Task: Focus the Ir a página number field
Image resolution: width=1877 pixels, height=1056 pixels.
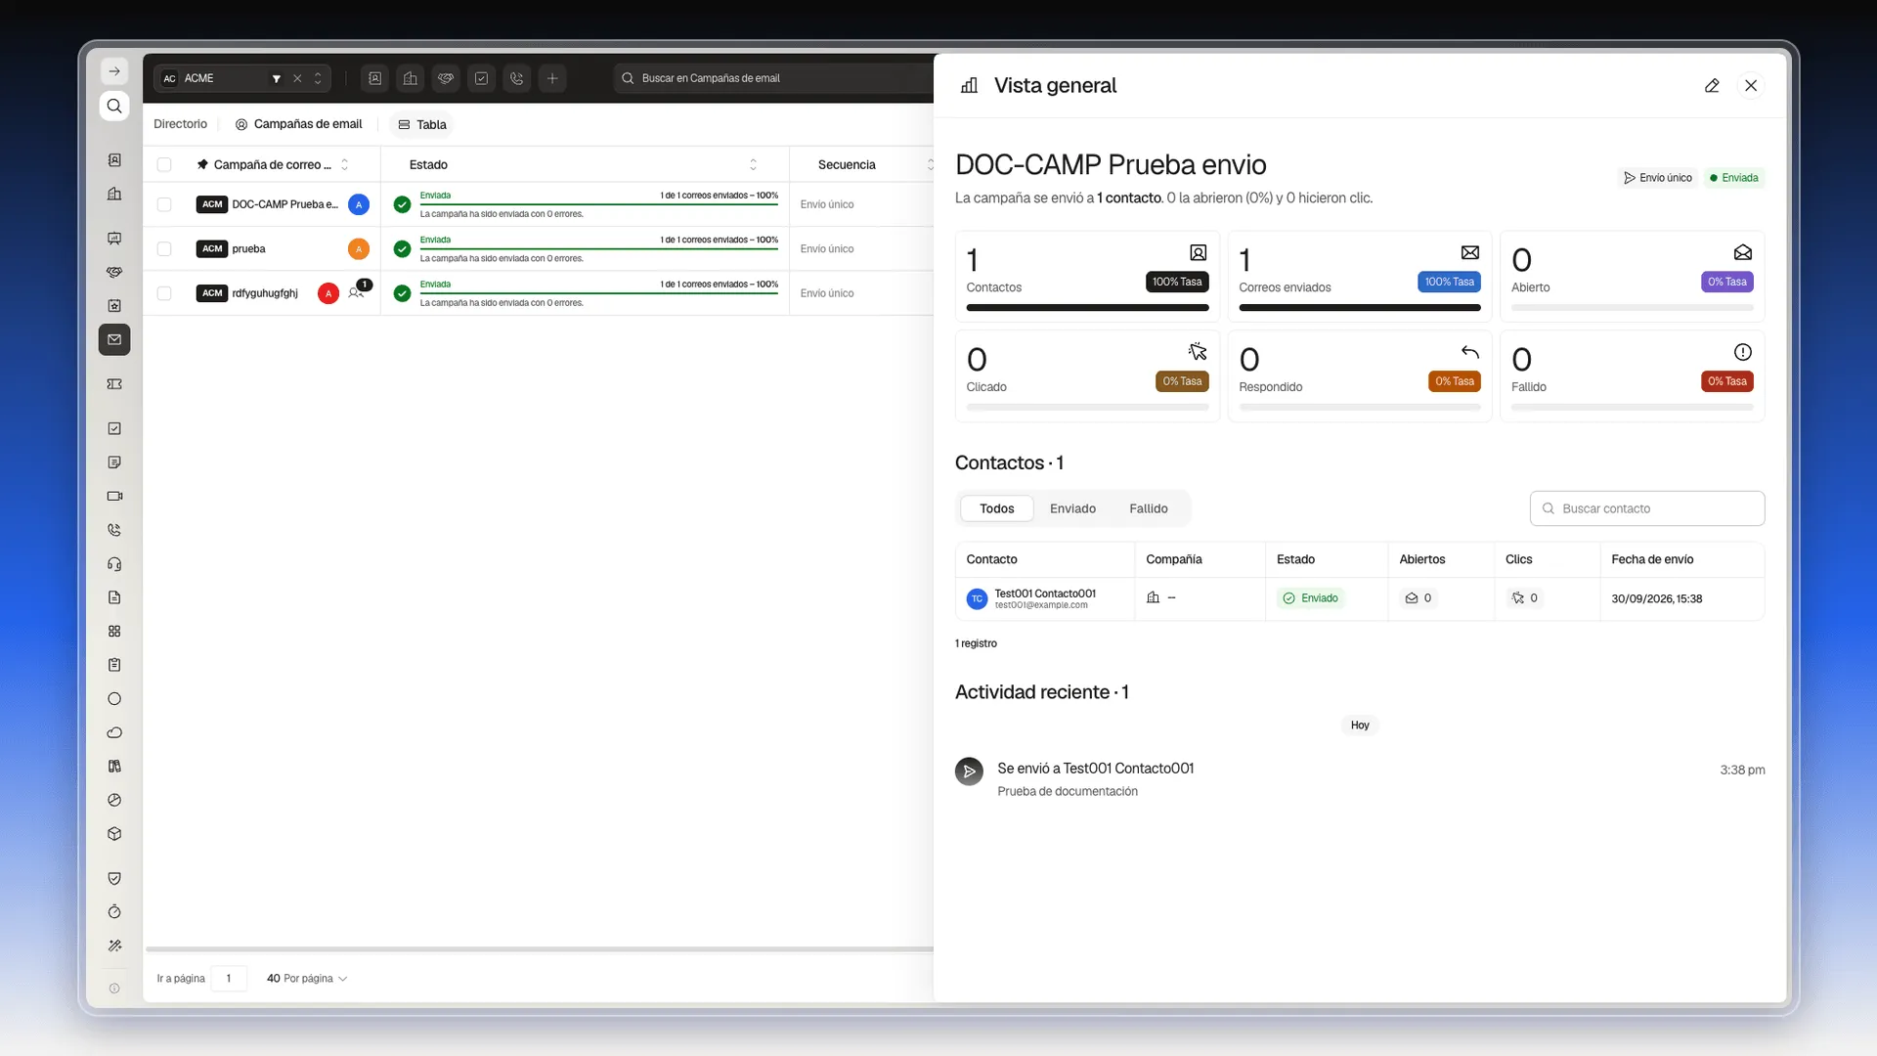Action: (229, 978)
